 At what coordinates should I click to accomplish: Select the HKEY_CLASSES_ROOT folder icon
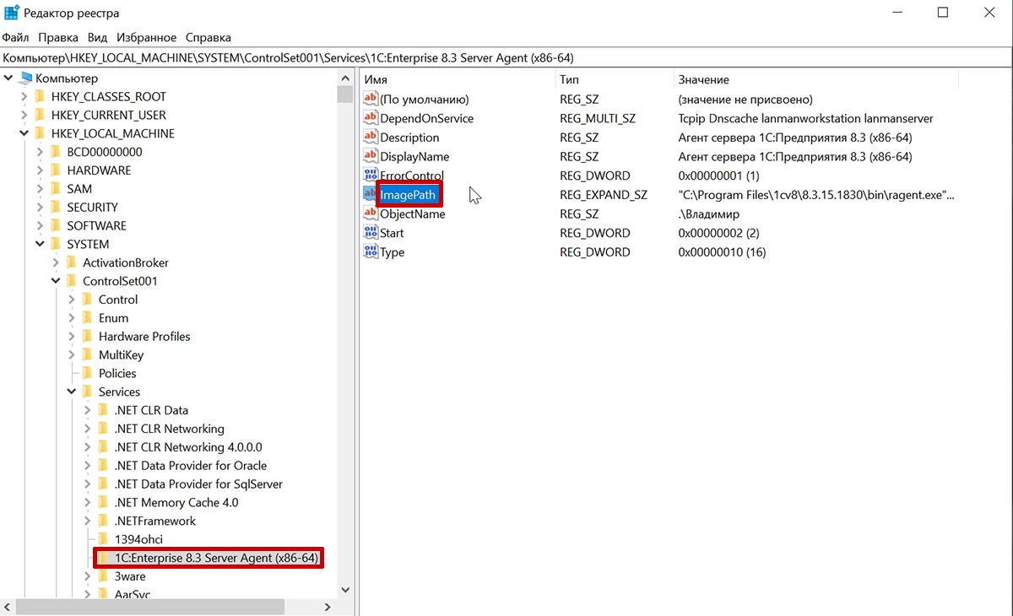pos(39,96)
